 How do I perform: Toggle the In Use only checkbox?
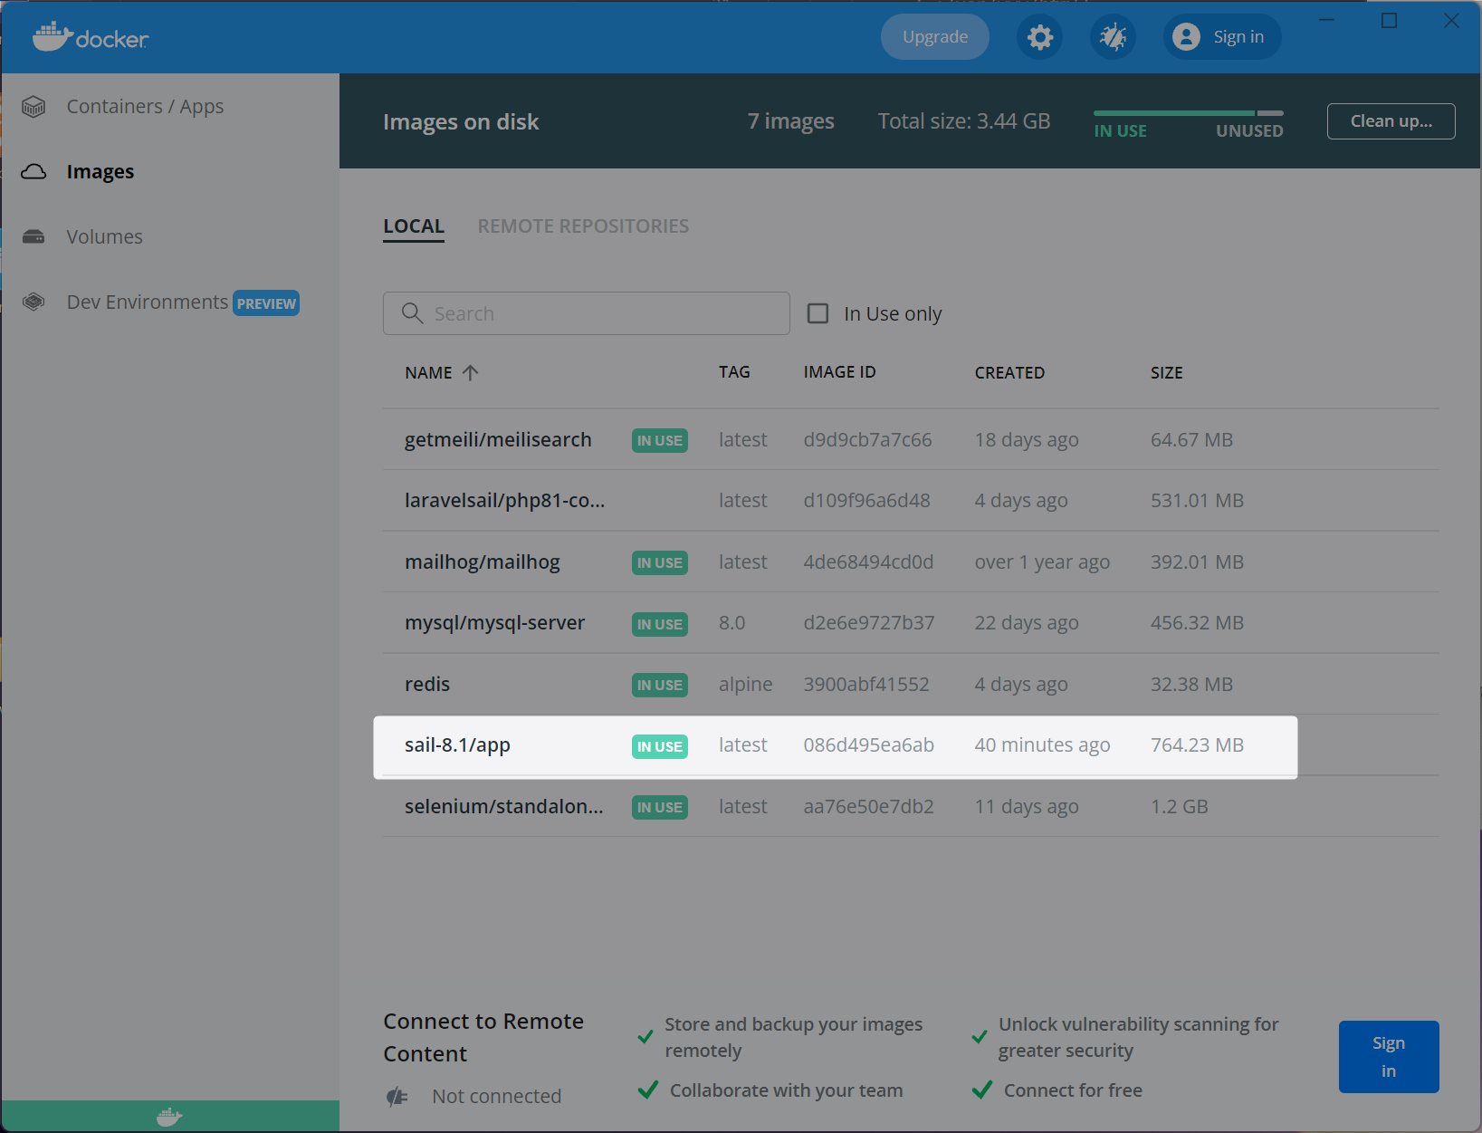[x=817, y=313]
